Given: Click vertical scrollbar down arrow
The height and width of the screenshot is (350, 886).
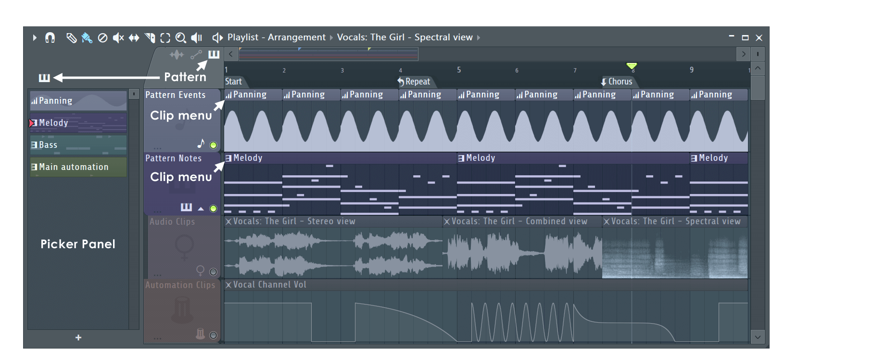Looking at the screenshot, I should [x=758, y=337].
